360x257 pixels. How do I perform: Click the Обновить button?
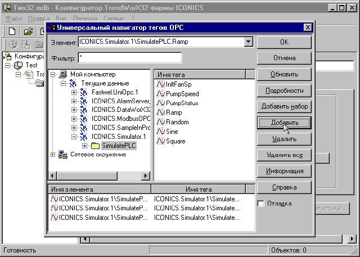tap(284, 74)
